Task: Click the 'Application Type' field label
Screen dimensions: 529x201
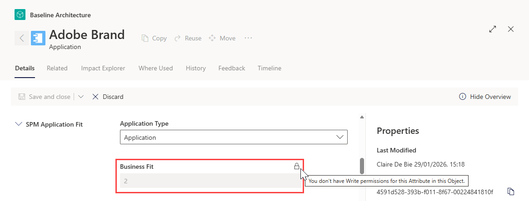Action: pos(145,123)
